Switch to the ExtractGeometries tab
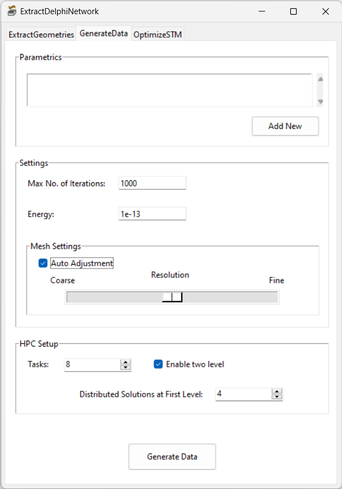 pos(41,34)
